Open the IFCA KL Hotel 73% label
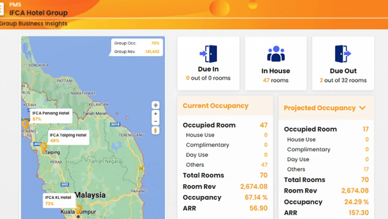388x219 pixels. (x=58, y=200)
